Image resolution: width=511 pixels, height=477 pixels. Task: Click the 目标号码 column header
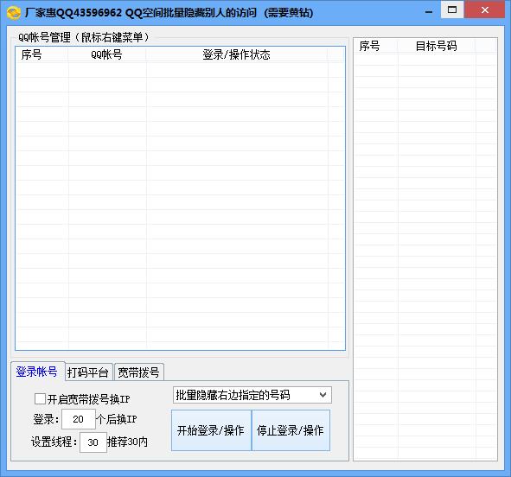437,46
